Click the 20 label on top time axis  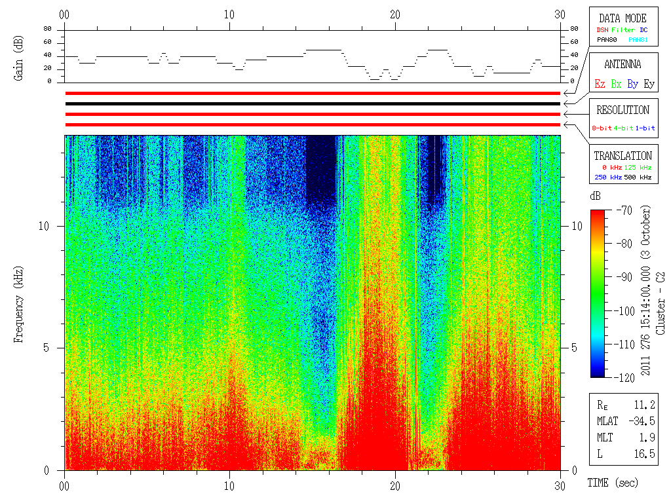(395, 14)
